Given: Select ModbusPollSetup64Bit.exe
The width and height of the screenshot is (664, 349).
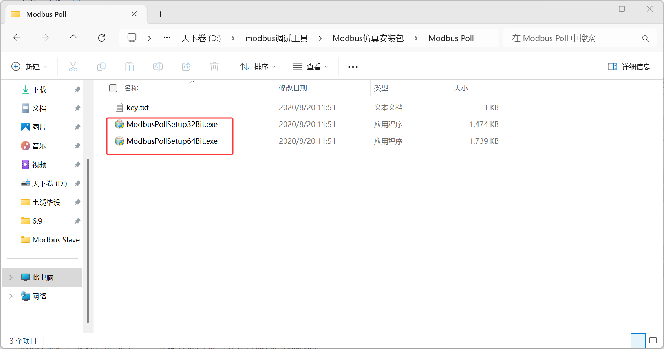Looking at the screenshot, I should click(x=172, y=141).
